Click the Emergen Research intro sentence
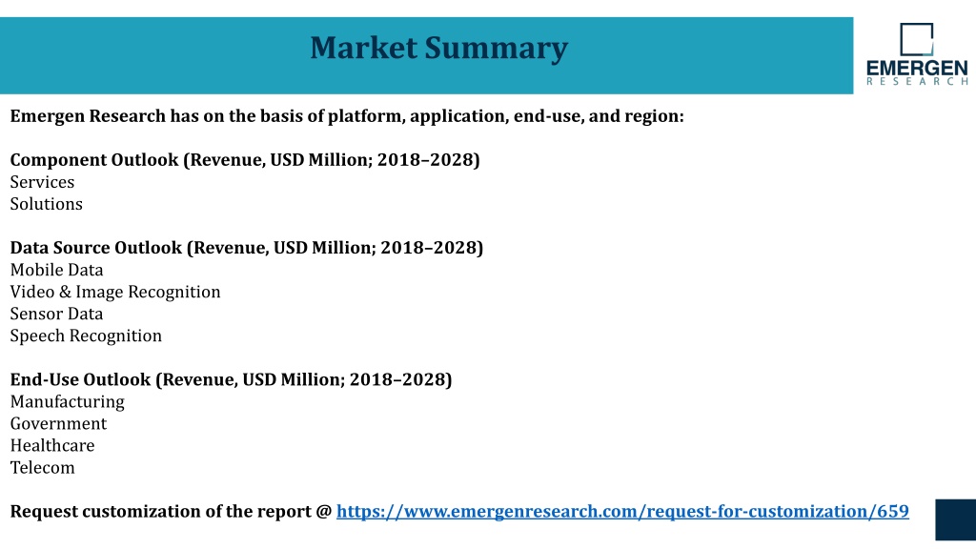This screenshot has height=549, width=976. click(347, 116)
